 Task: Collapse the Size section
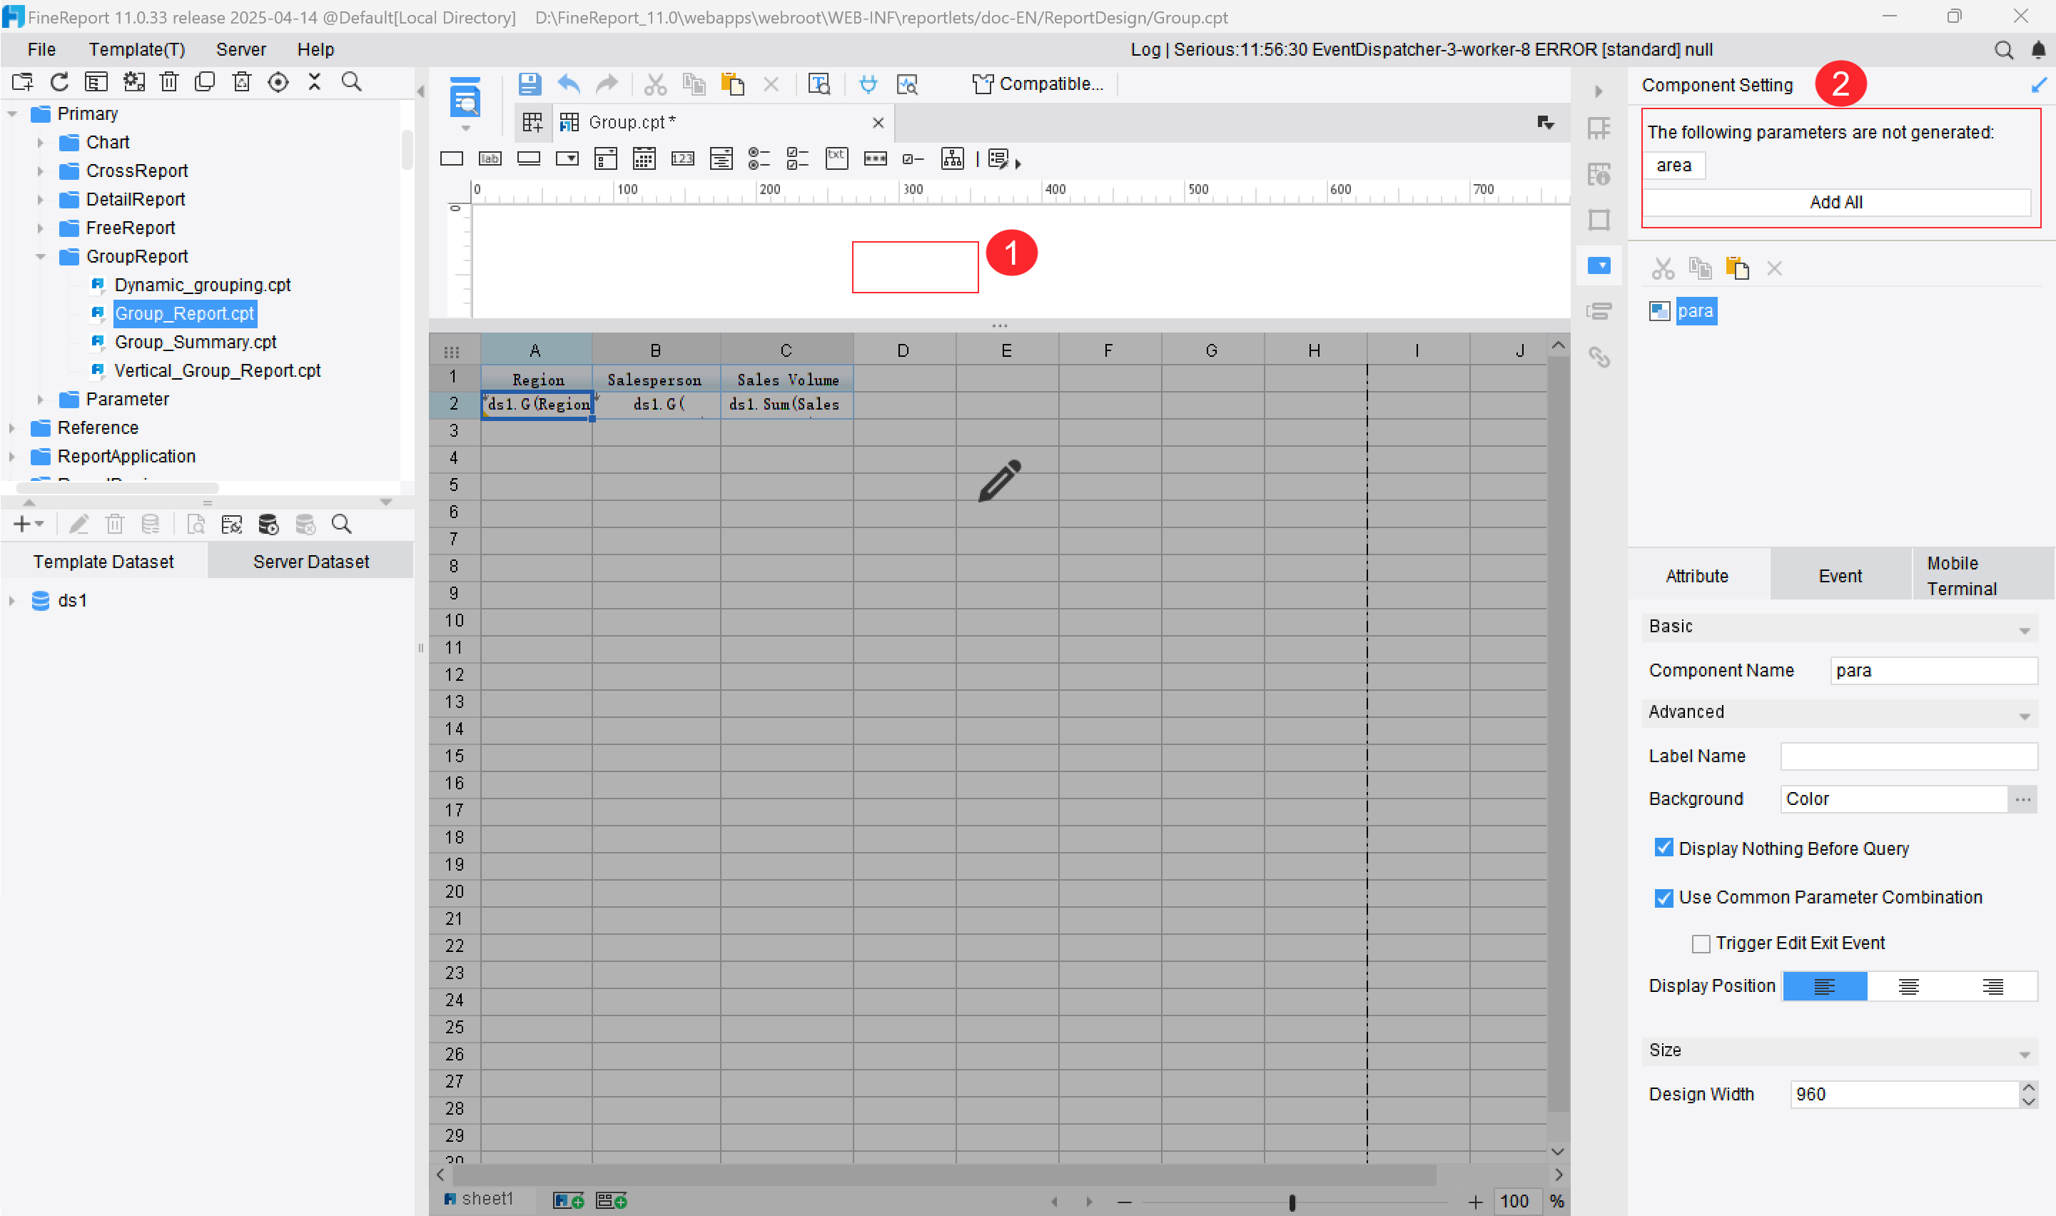point(2024,1055)
